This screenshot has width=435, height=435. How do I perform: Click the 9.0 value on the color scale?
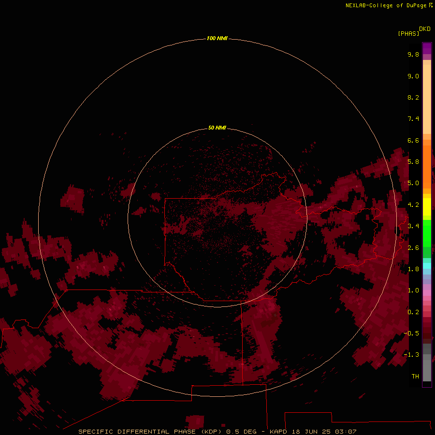point(413,76)
